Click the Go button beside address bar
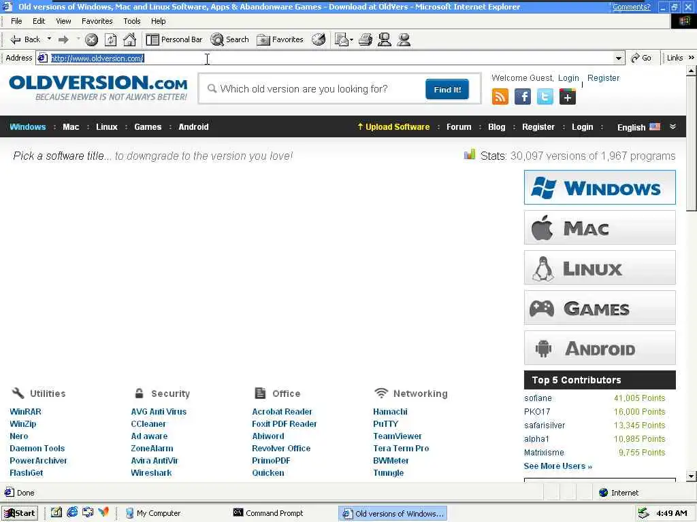 coord(641,58)
